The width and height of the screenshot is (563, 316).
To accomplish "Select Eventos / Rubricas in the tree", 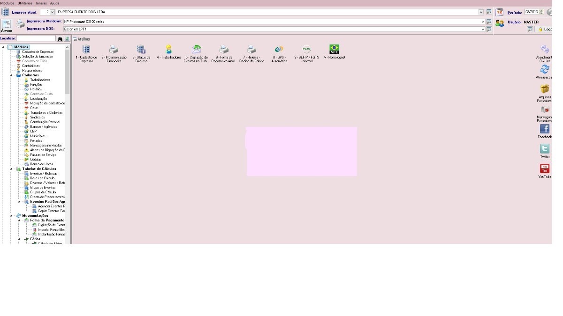I will tap(44, 173).
